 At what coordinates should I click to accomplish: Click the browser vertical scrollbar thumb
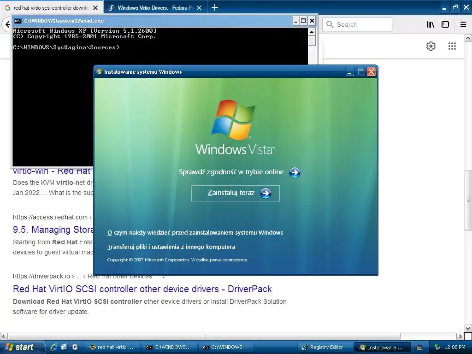pyautogui.click(x=468, y=200)
